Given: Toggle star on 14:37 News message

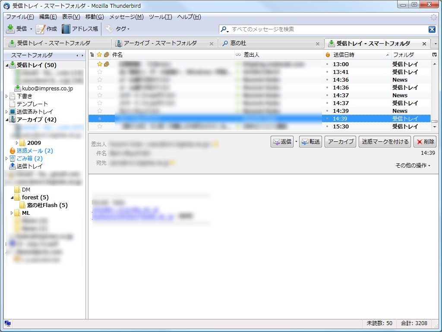Looking at the screenshot, I should click(x=100, y=96).
